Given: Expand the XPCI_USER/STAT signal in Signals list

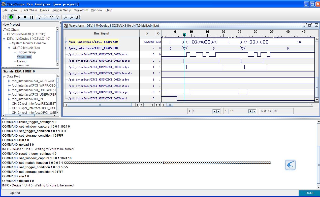Looking at the screenshot, I should click(x=9, y=90).
